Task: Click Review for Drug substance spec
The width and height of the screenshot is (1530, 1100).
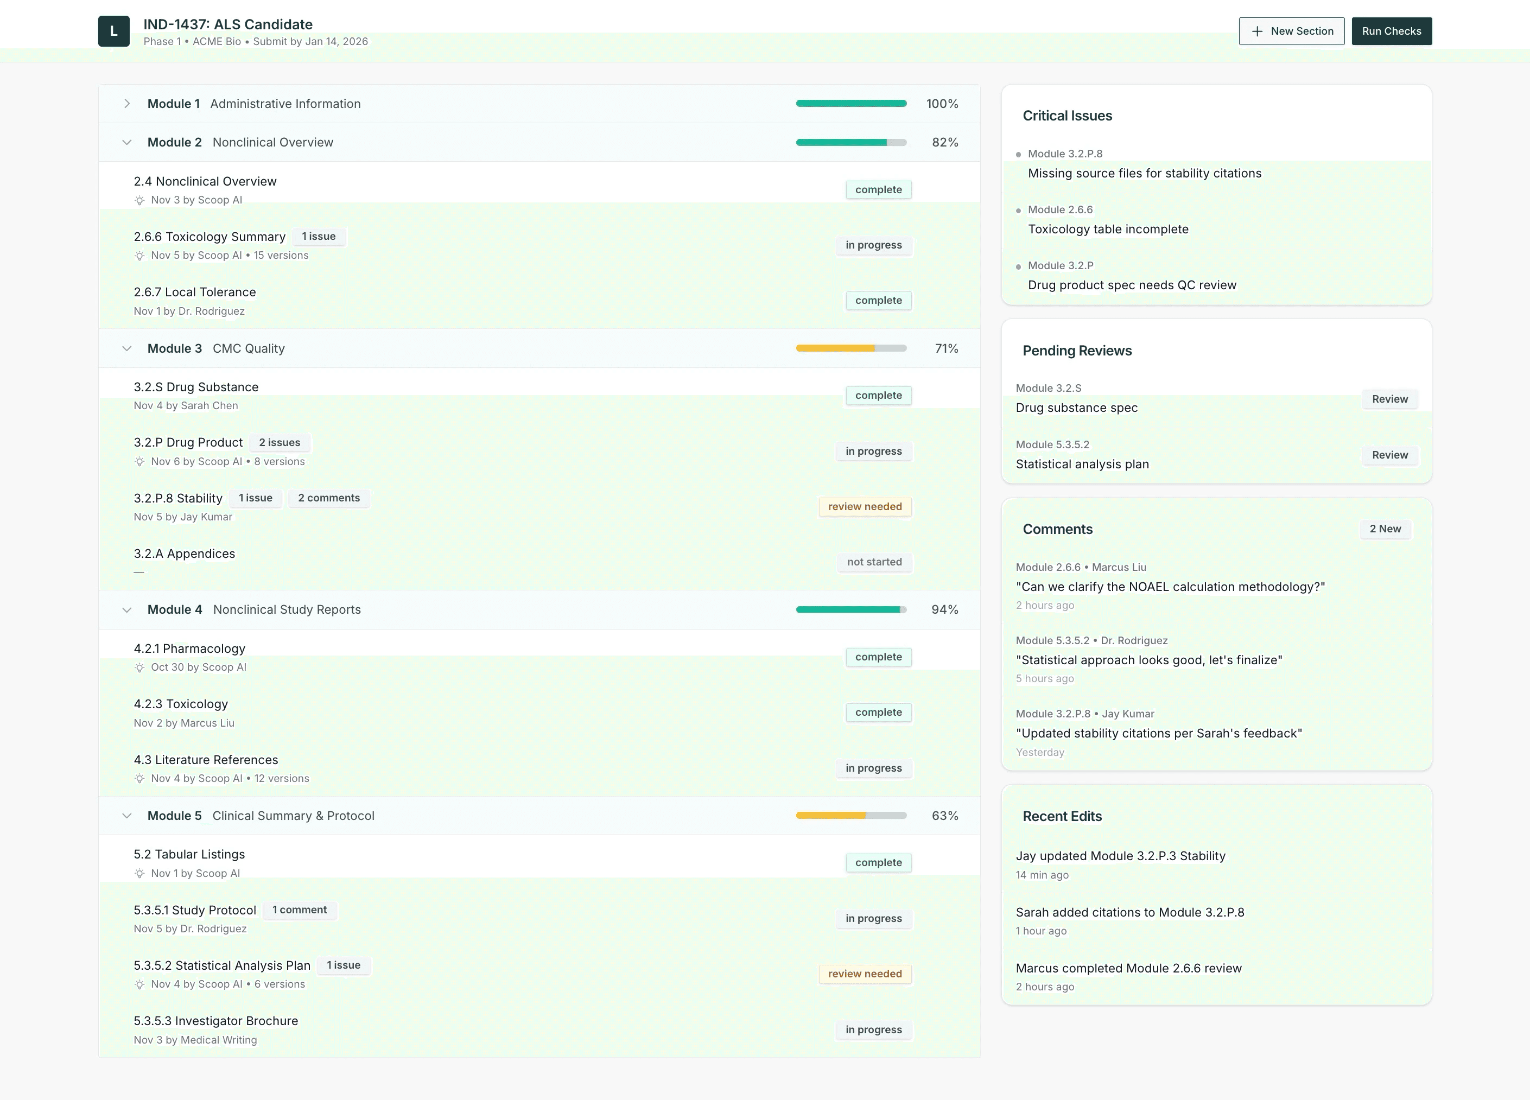Action: click(x=1389, y=399)
